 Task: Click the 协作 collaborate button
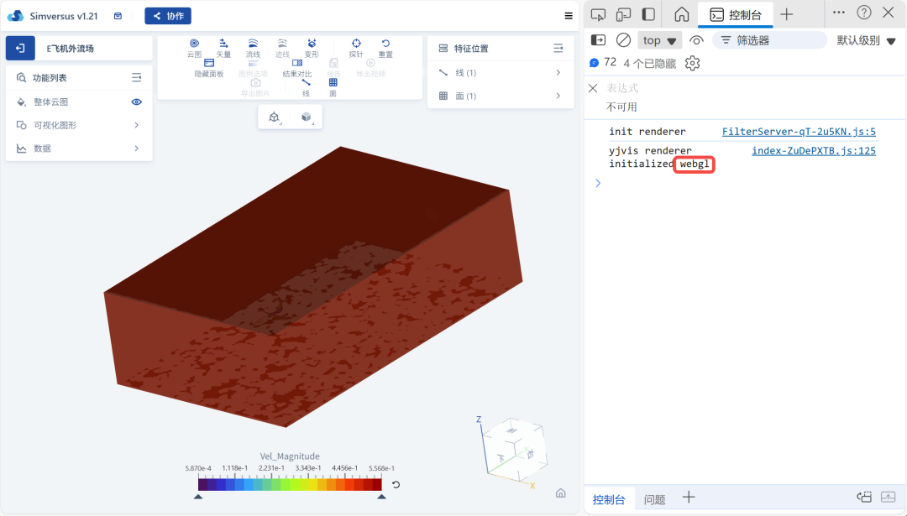pyautogui.click(x=168, y=16)
